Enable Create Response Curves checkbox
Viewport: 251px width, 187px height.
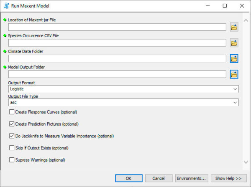pyautogui.click(x=12, y=112)
